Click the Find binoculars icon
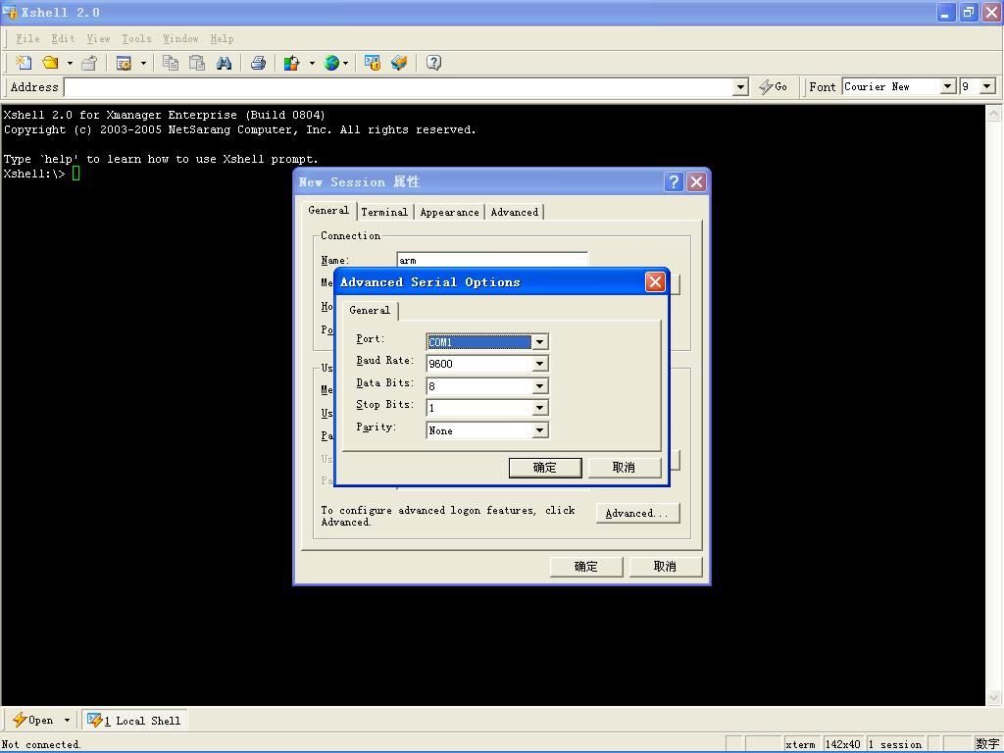This screenshot has height=753, width=1004. pos(224,63)
